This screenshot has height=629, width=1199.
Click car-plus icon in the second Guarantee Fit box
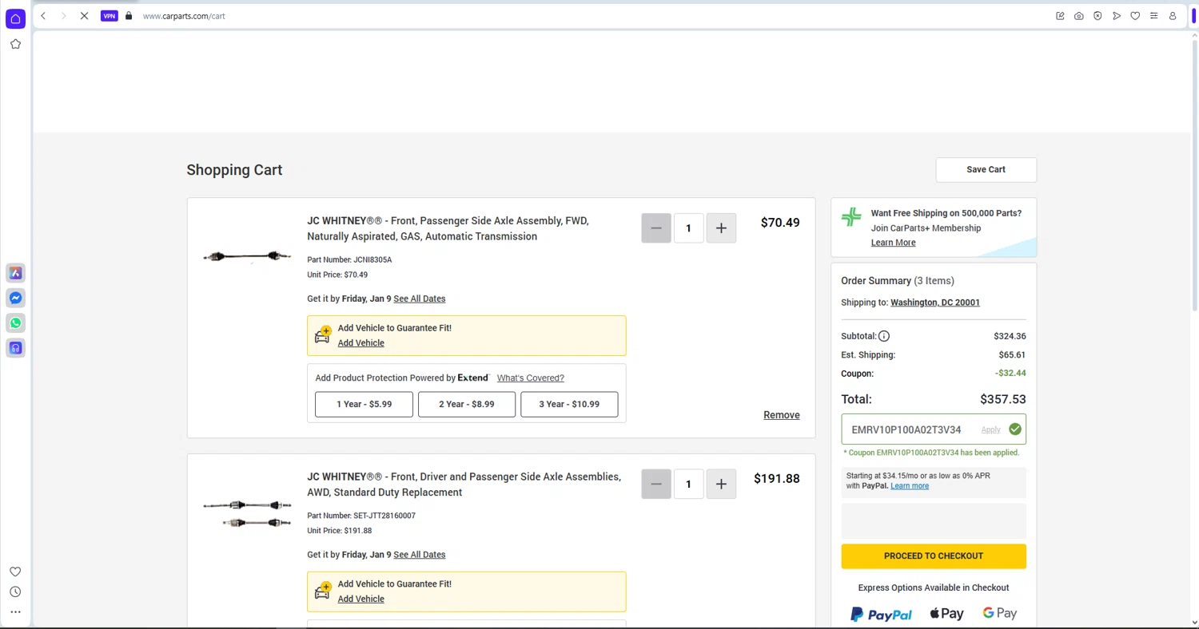323,591
